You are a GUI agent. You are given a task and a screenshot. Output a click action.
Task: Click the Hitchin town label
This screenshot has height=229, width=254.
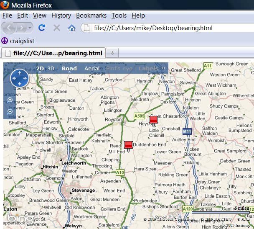click(50, 167)
